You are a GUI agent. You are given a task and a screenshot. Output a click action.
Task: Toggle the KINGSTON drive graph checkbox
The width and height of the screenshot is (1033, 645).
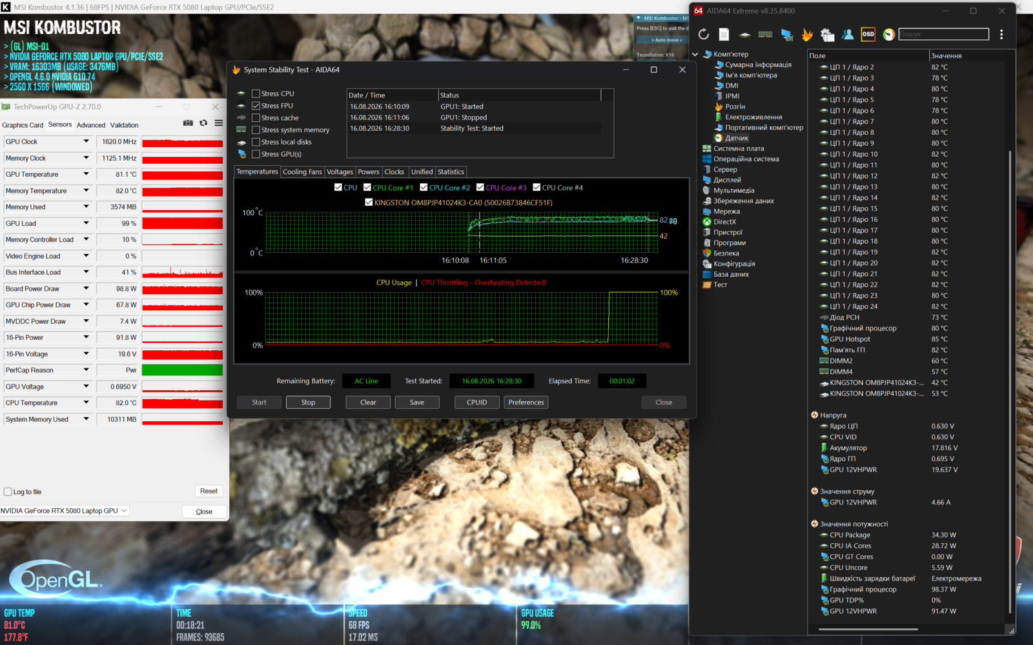(369, 203)
